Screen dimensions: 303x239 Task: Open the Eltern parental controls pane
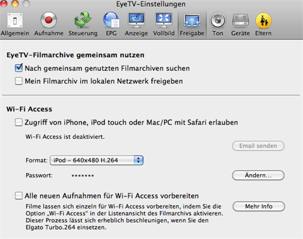263,24
